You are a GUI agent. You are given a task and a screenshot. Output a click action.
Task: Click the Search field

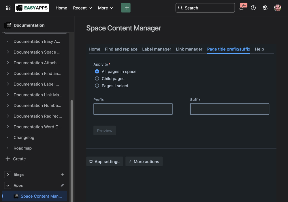pyautogui.click(x=205, y=8)
